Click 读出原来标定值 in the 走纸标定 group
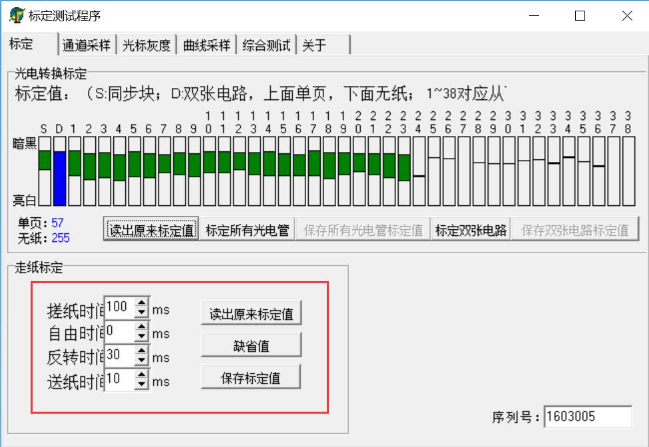The image size is (649, 447). [251, 314]
